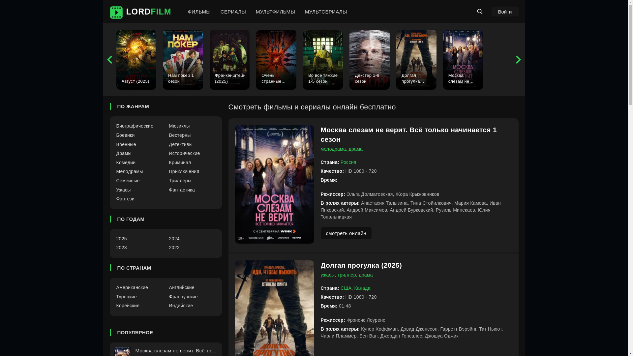This screenshot has width=633, height=356.
Task: Open the Декстер 1-9 сезон poster
Action: [370, 60]
